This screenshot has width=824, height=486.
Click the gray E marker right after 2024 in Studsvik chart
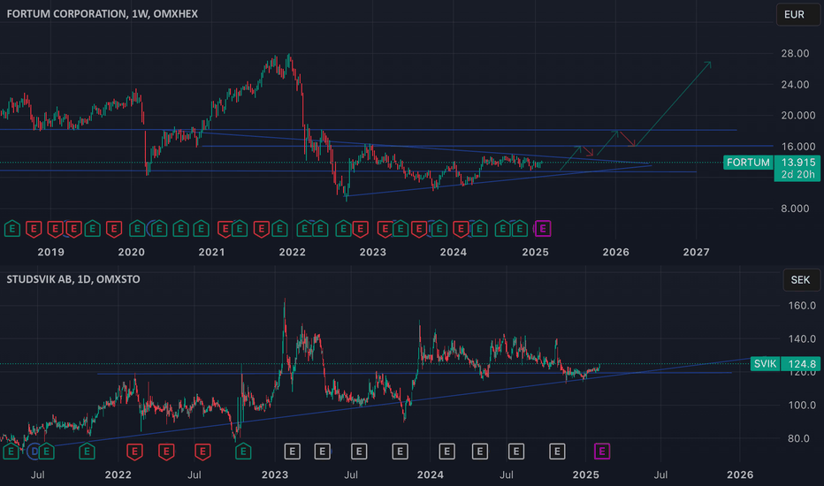click(446, 452)
